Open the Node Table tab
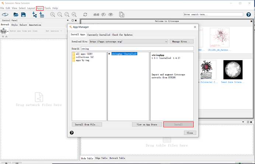This screenshot has width=255, height=164. click(87, 158)
